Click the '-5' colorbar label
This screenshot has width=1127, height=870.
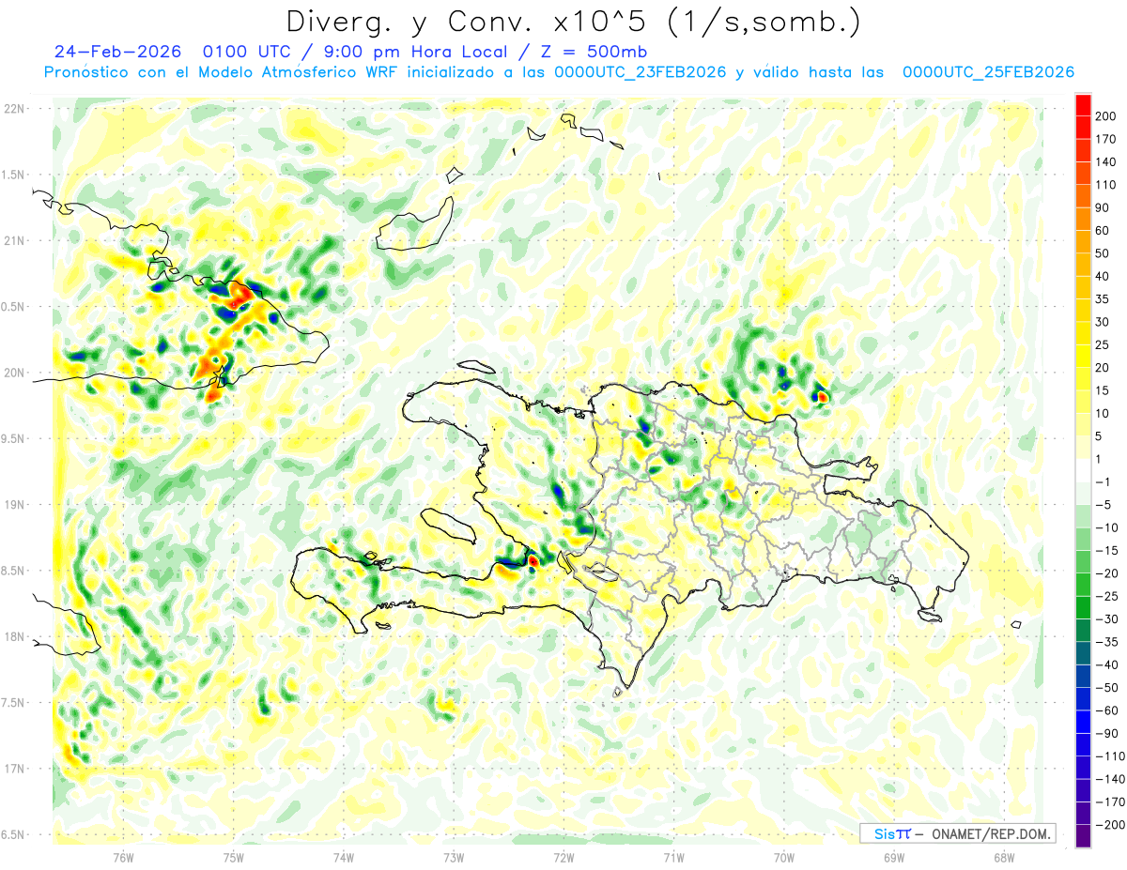pos(1102,505)
